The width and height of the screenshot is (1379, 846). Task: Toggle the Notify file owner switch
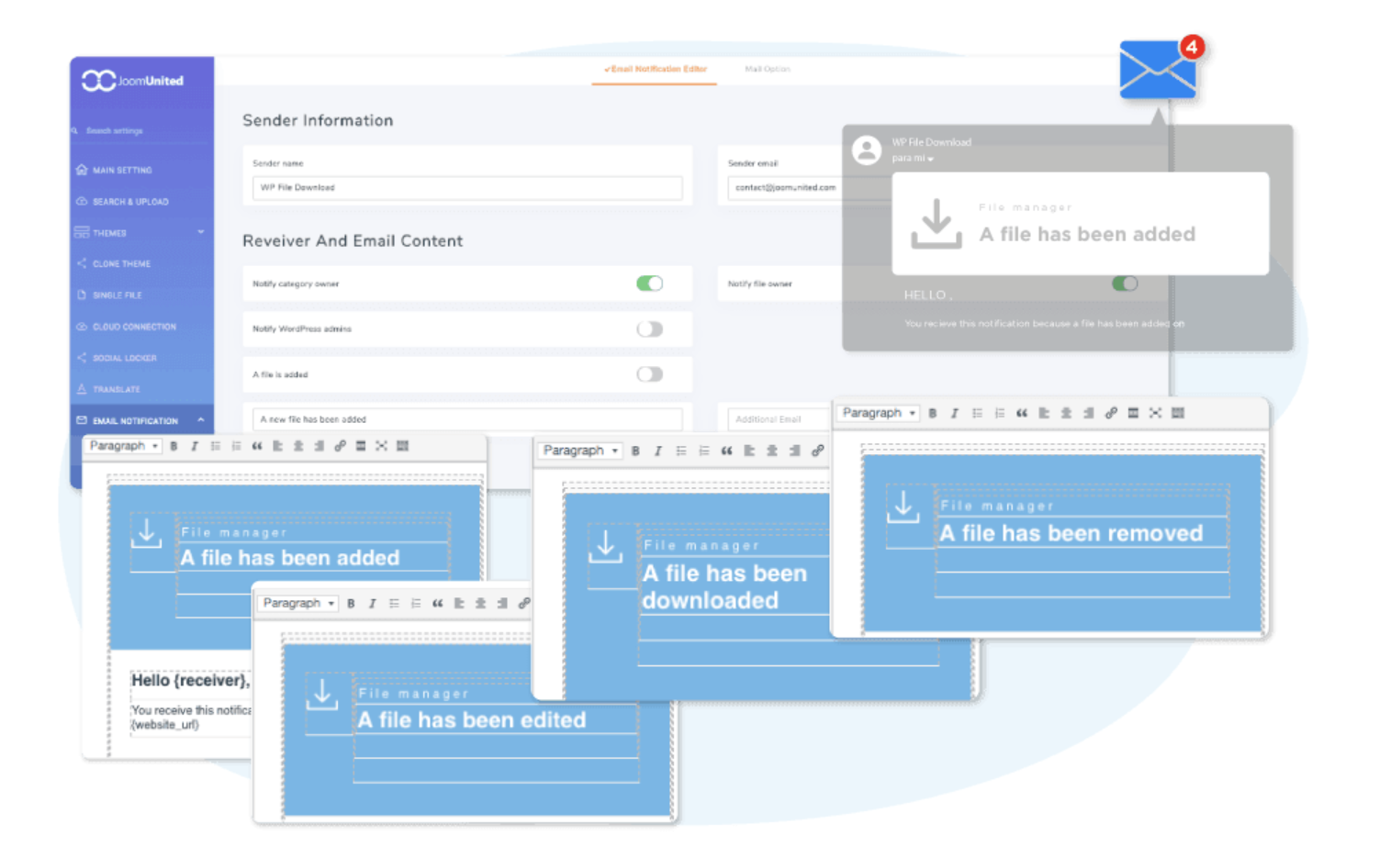point(1125,284)
